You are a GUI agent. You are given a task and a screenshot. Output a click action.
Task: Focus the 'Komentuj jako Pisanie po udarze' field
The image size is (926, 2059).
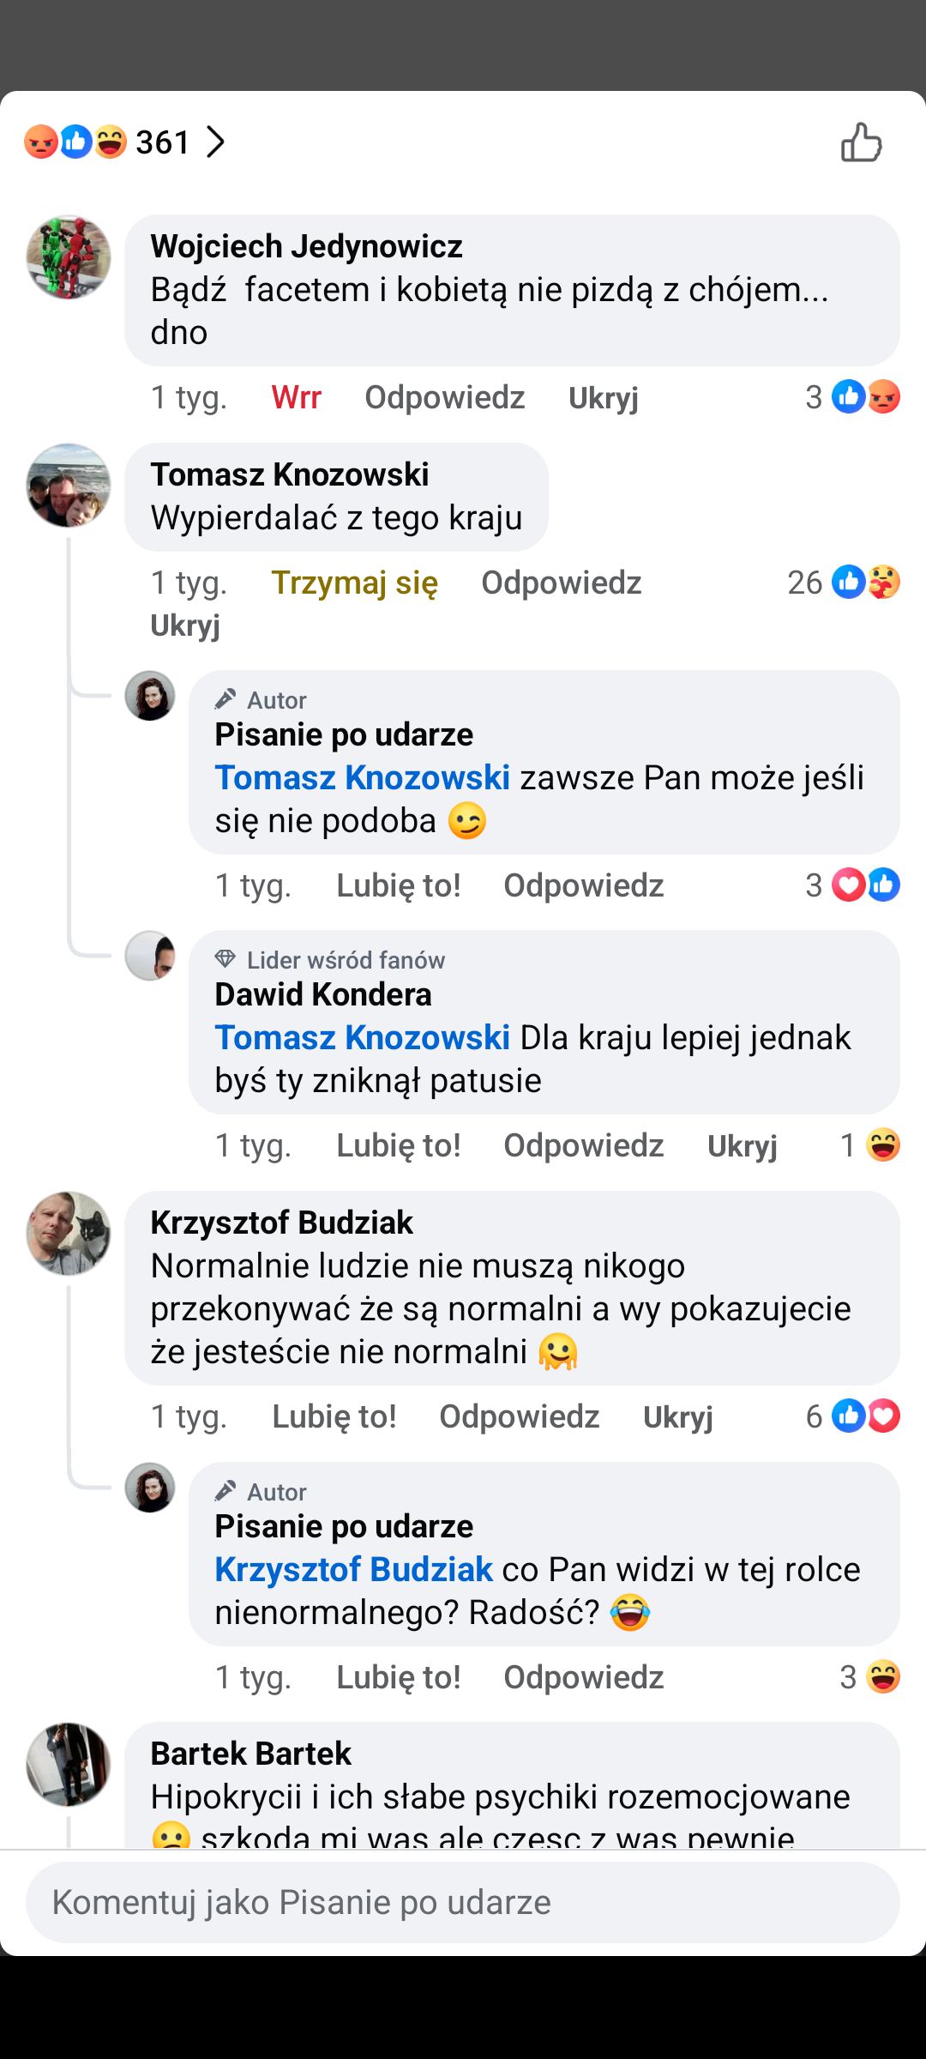click(463, 1902)
